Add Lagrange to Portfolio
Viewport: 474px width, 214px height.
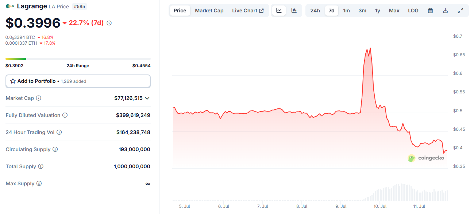tap(78, 81)
